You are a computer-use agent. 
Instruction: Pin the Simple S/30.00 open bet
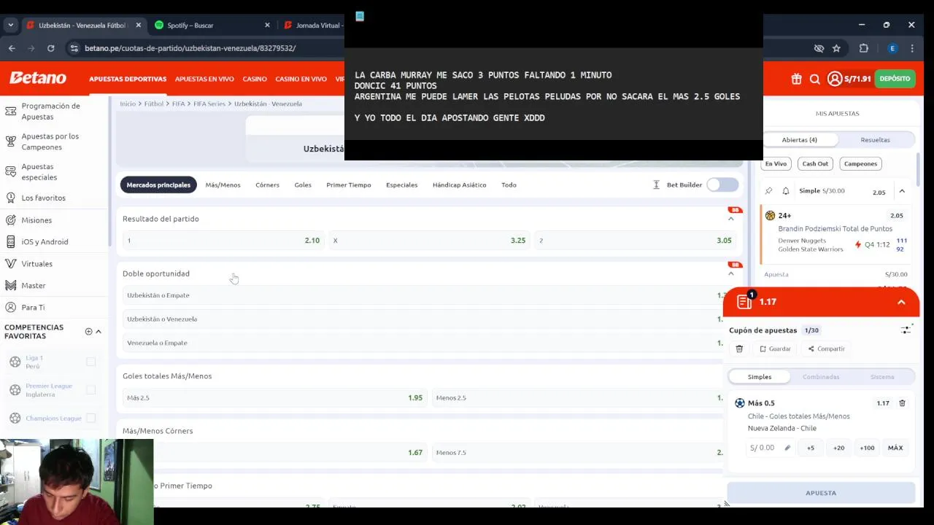coord(768,191)
